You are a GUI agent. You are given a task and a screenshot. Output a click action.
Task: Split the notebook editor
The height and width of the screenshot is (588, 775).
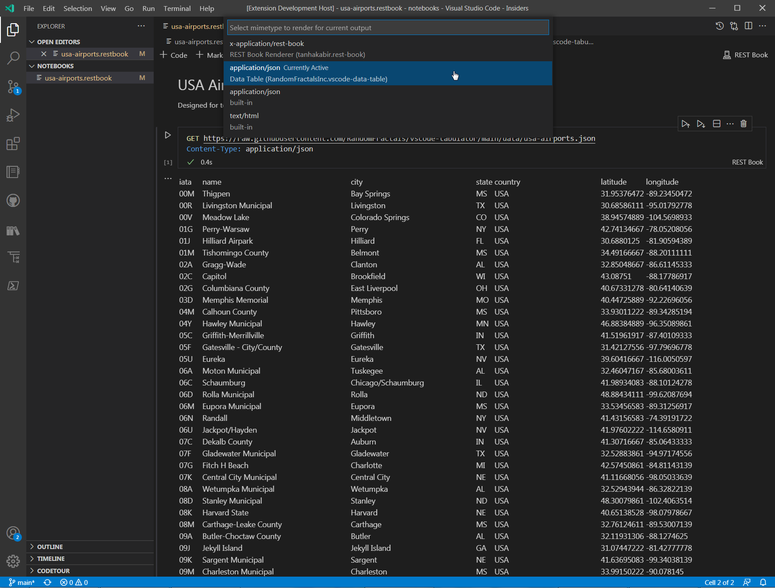(749, 26)
